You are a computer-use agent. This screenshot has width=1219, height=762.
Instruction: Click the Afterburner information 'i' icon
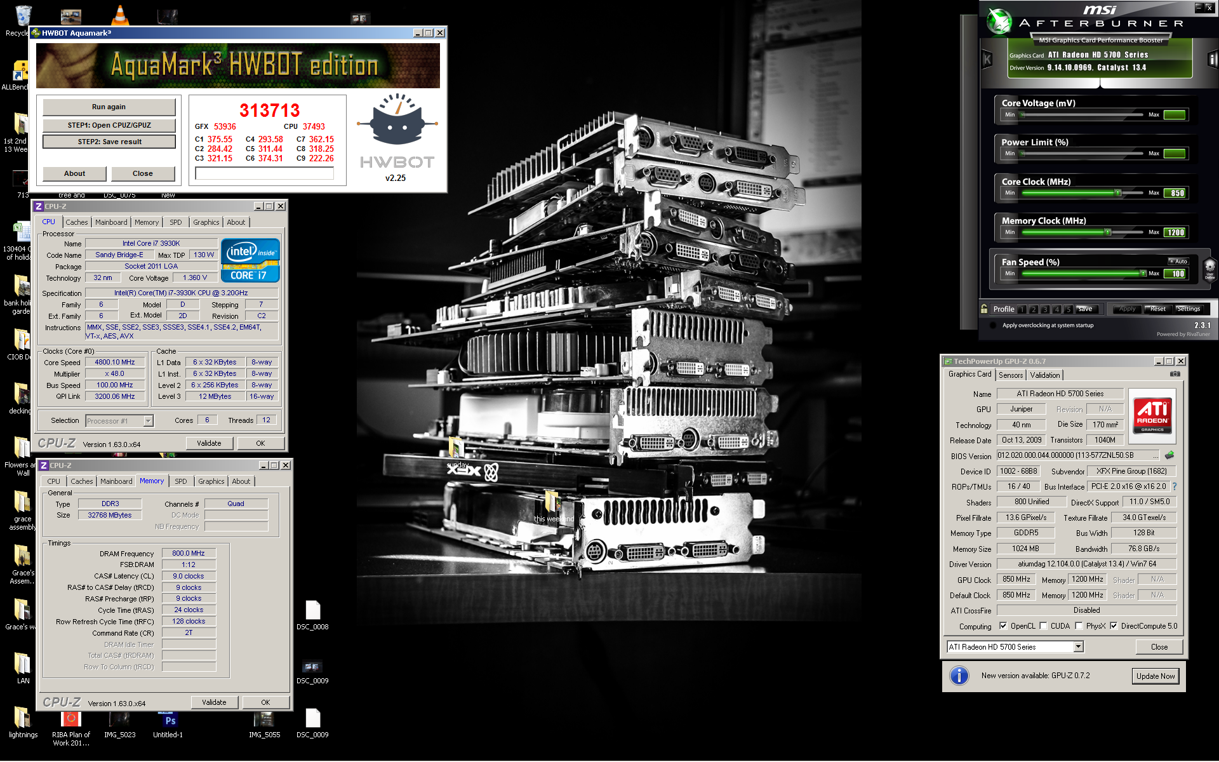pos(1212,60)
